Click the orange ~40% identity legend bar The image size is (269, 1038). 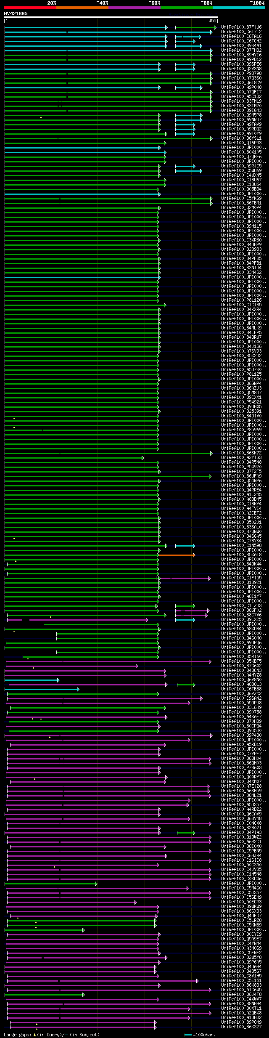point(82,7)
